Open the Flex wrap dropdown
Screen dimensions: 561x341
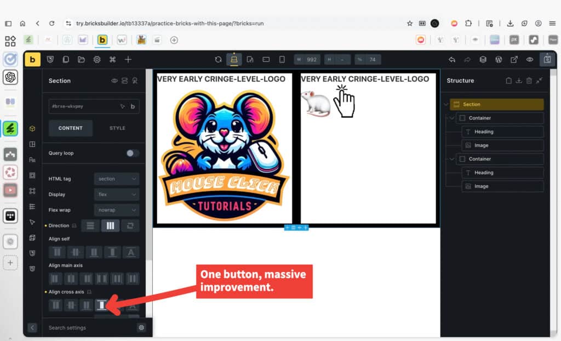[117, 210]
